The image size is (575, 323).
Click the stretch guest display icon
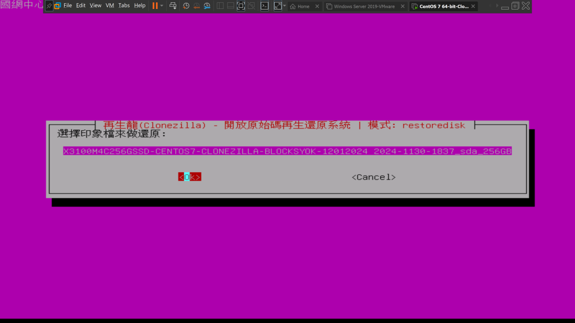pyautogui.click(x=277, y=6)
